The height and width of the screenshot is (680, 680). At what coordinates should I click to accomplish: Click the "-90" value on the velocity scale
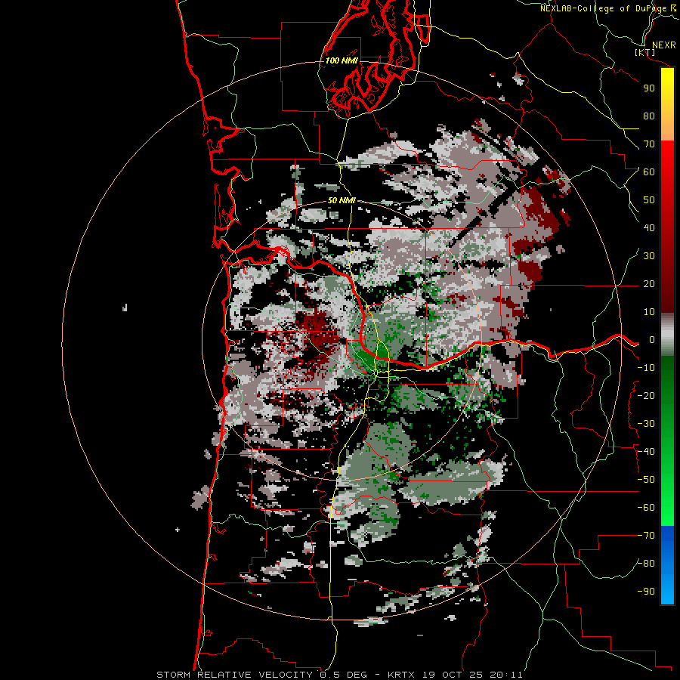[x=646, y=592]
